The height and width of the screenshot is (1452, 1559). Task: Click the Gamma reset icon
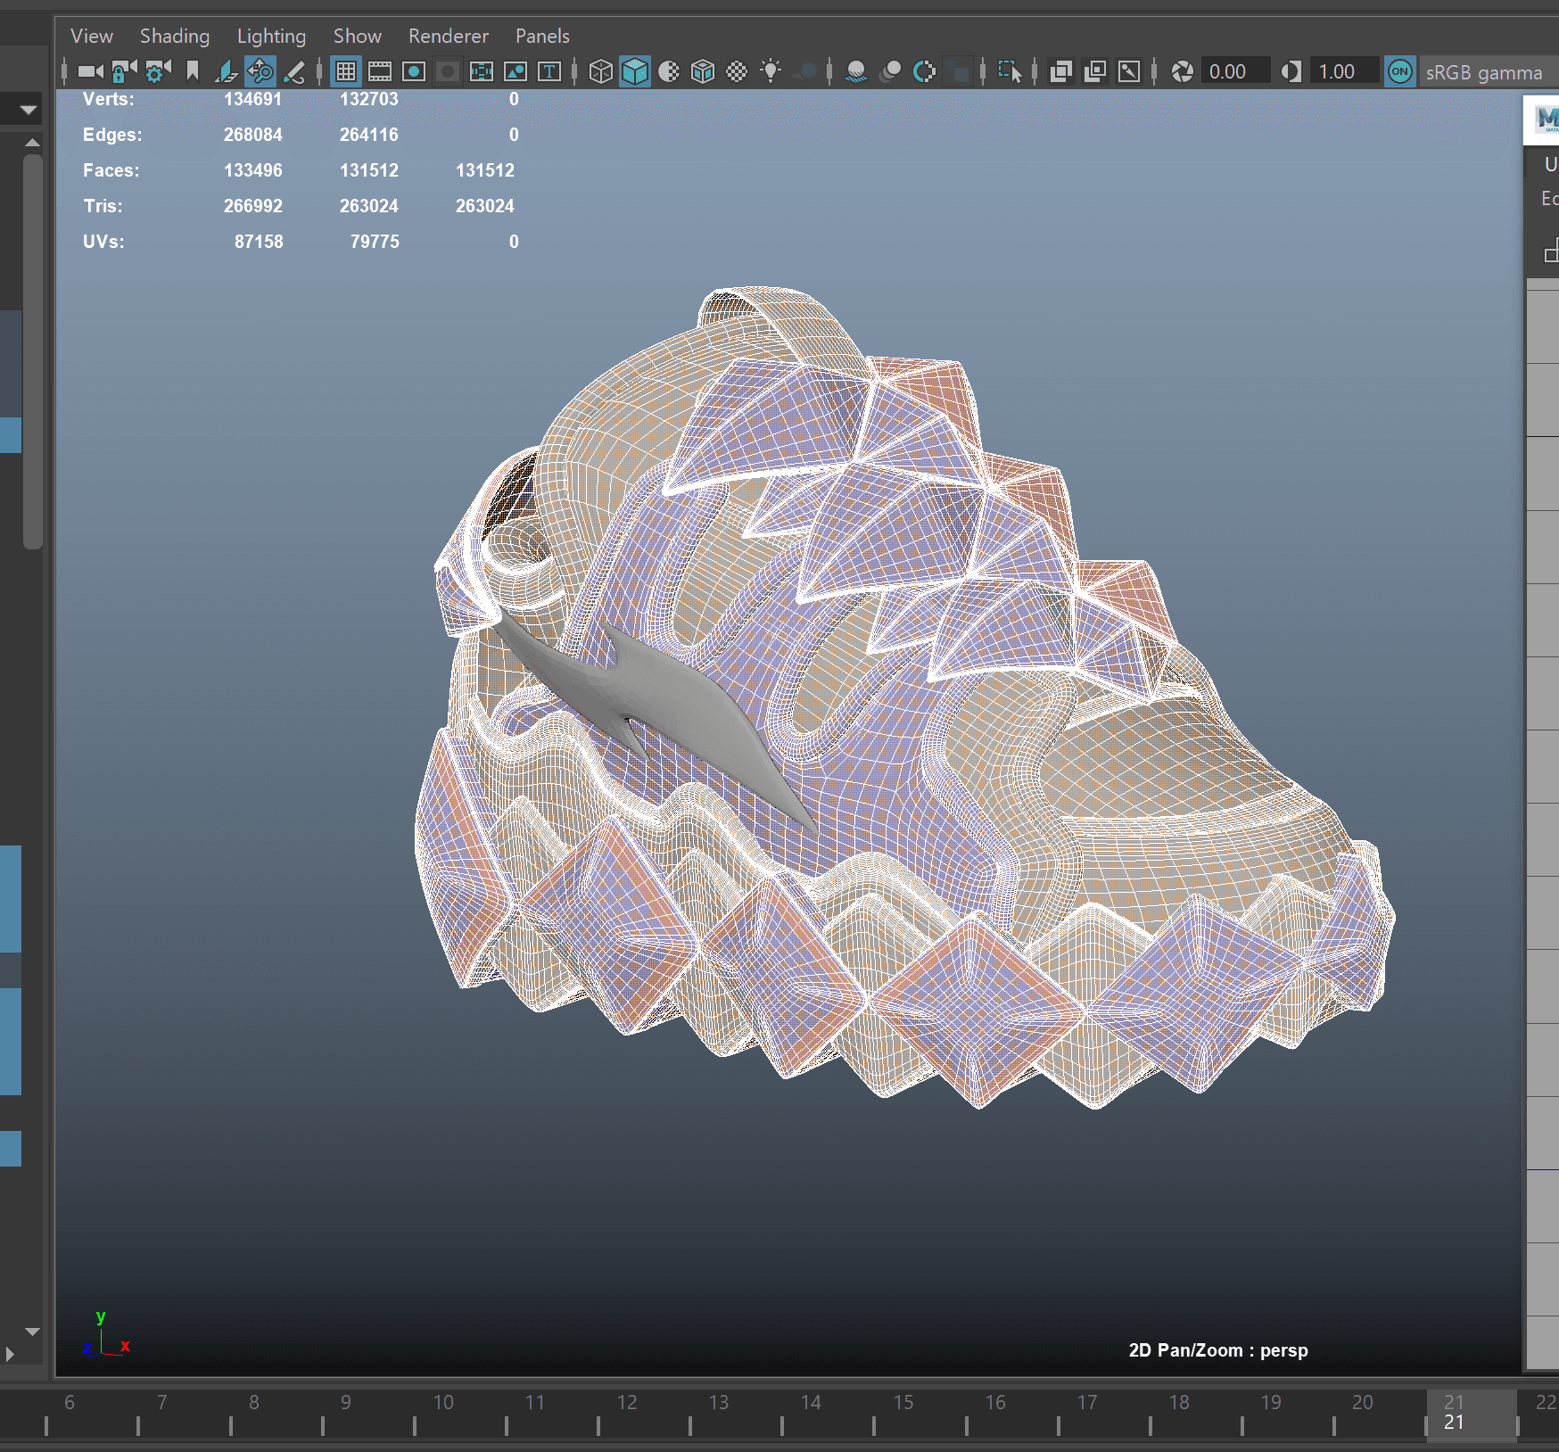tap(1291, 71)
